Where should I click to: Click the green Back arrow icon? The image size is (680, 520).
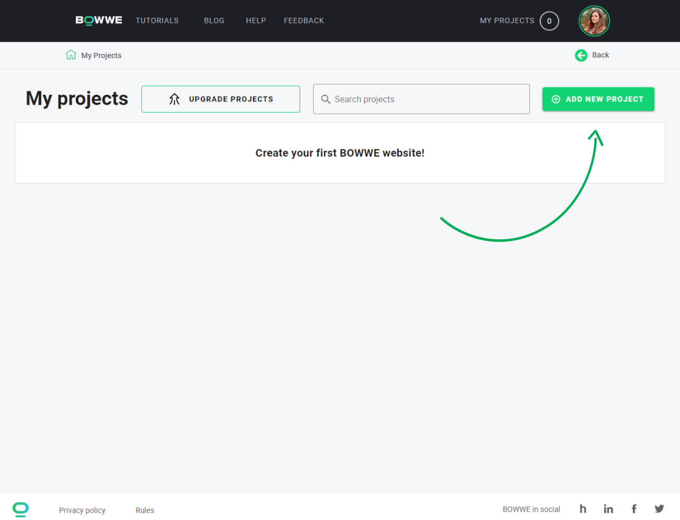tap(581, 55)
